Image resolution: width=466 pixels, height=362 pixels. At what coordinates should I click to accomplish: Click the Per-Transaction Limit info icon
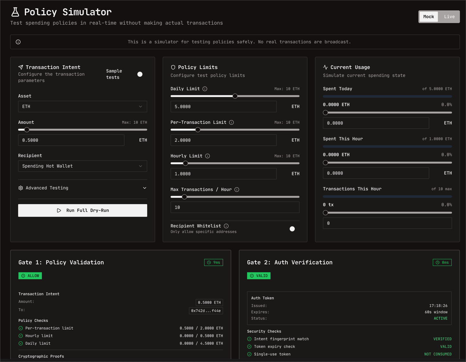(232, 122)
